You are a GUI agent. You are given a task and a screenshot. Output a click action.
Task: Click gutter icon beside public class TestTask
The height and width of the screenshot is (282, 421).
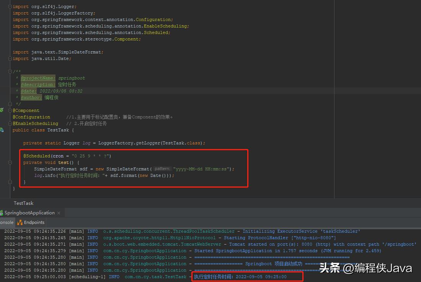[2, 130]
